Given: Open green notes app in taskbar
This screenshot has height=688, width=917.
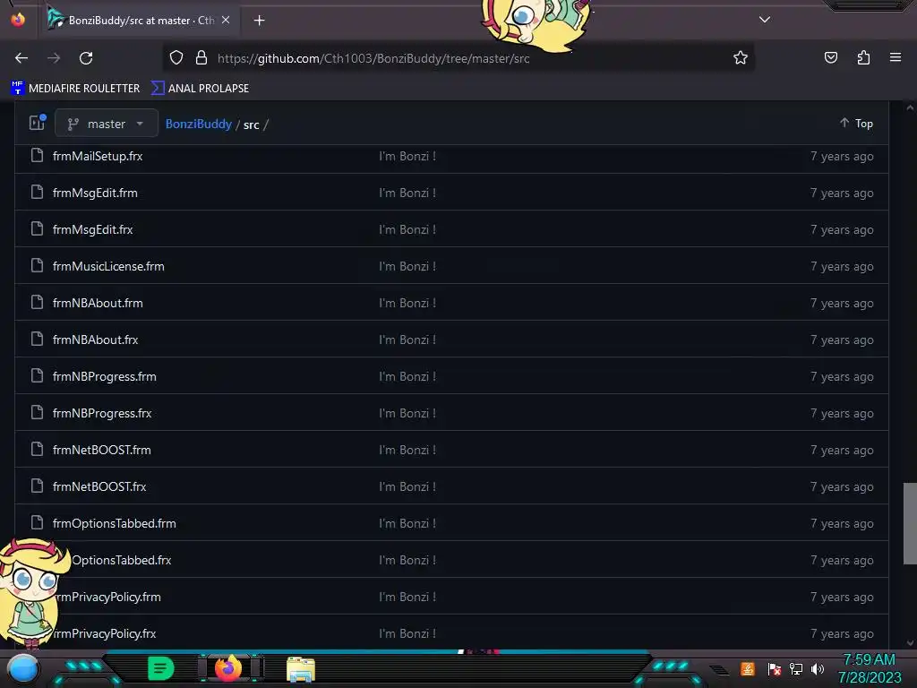Looking at the screenshot, I should tap(161, 668).
